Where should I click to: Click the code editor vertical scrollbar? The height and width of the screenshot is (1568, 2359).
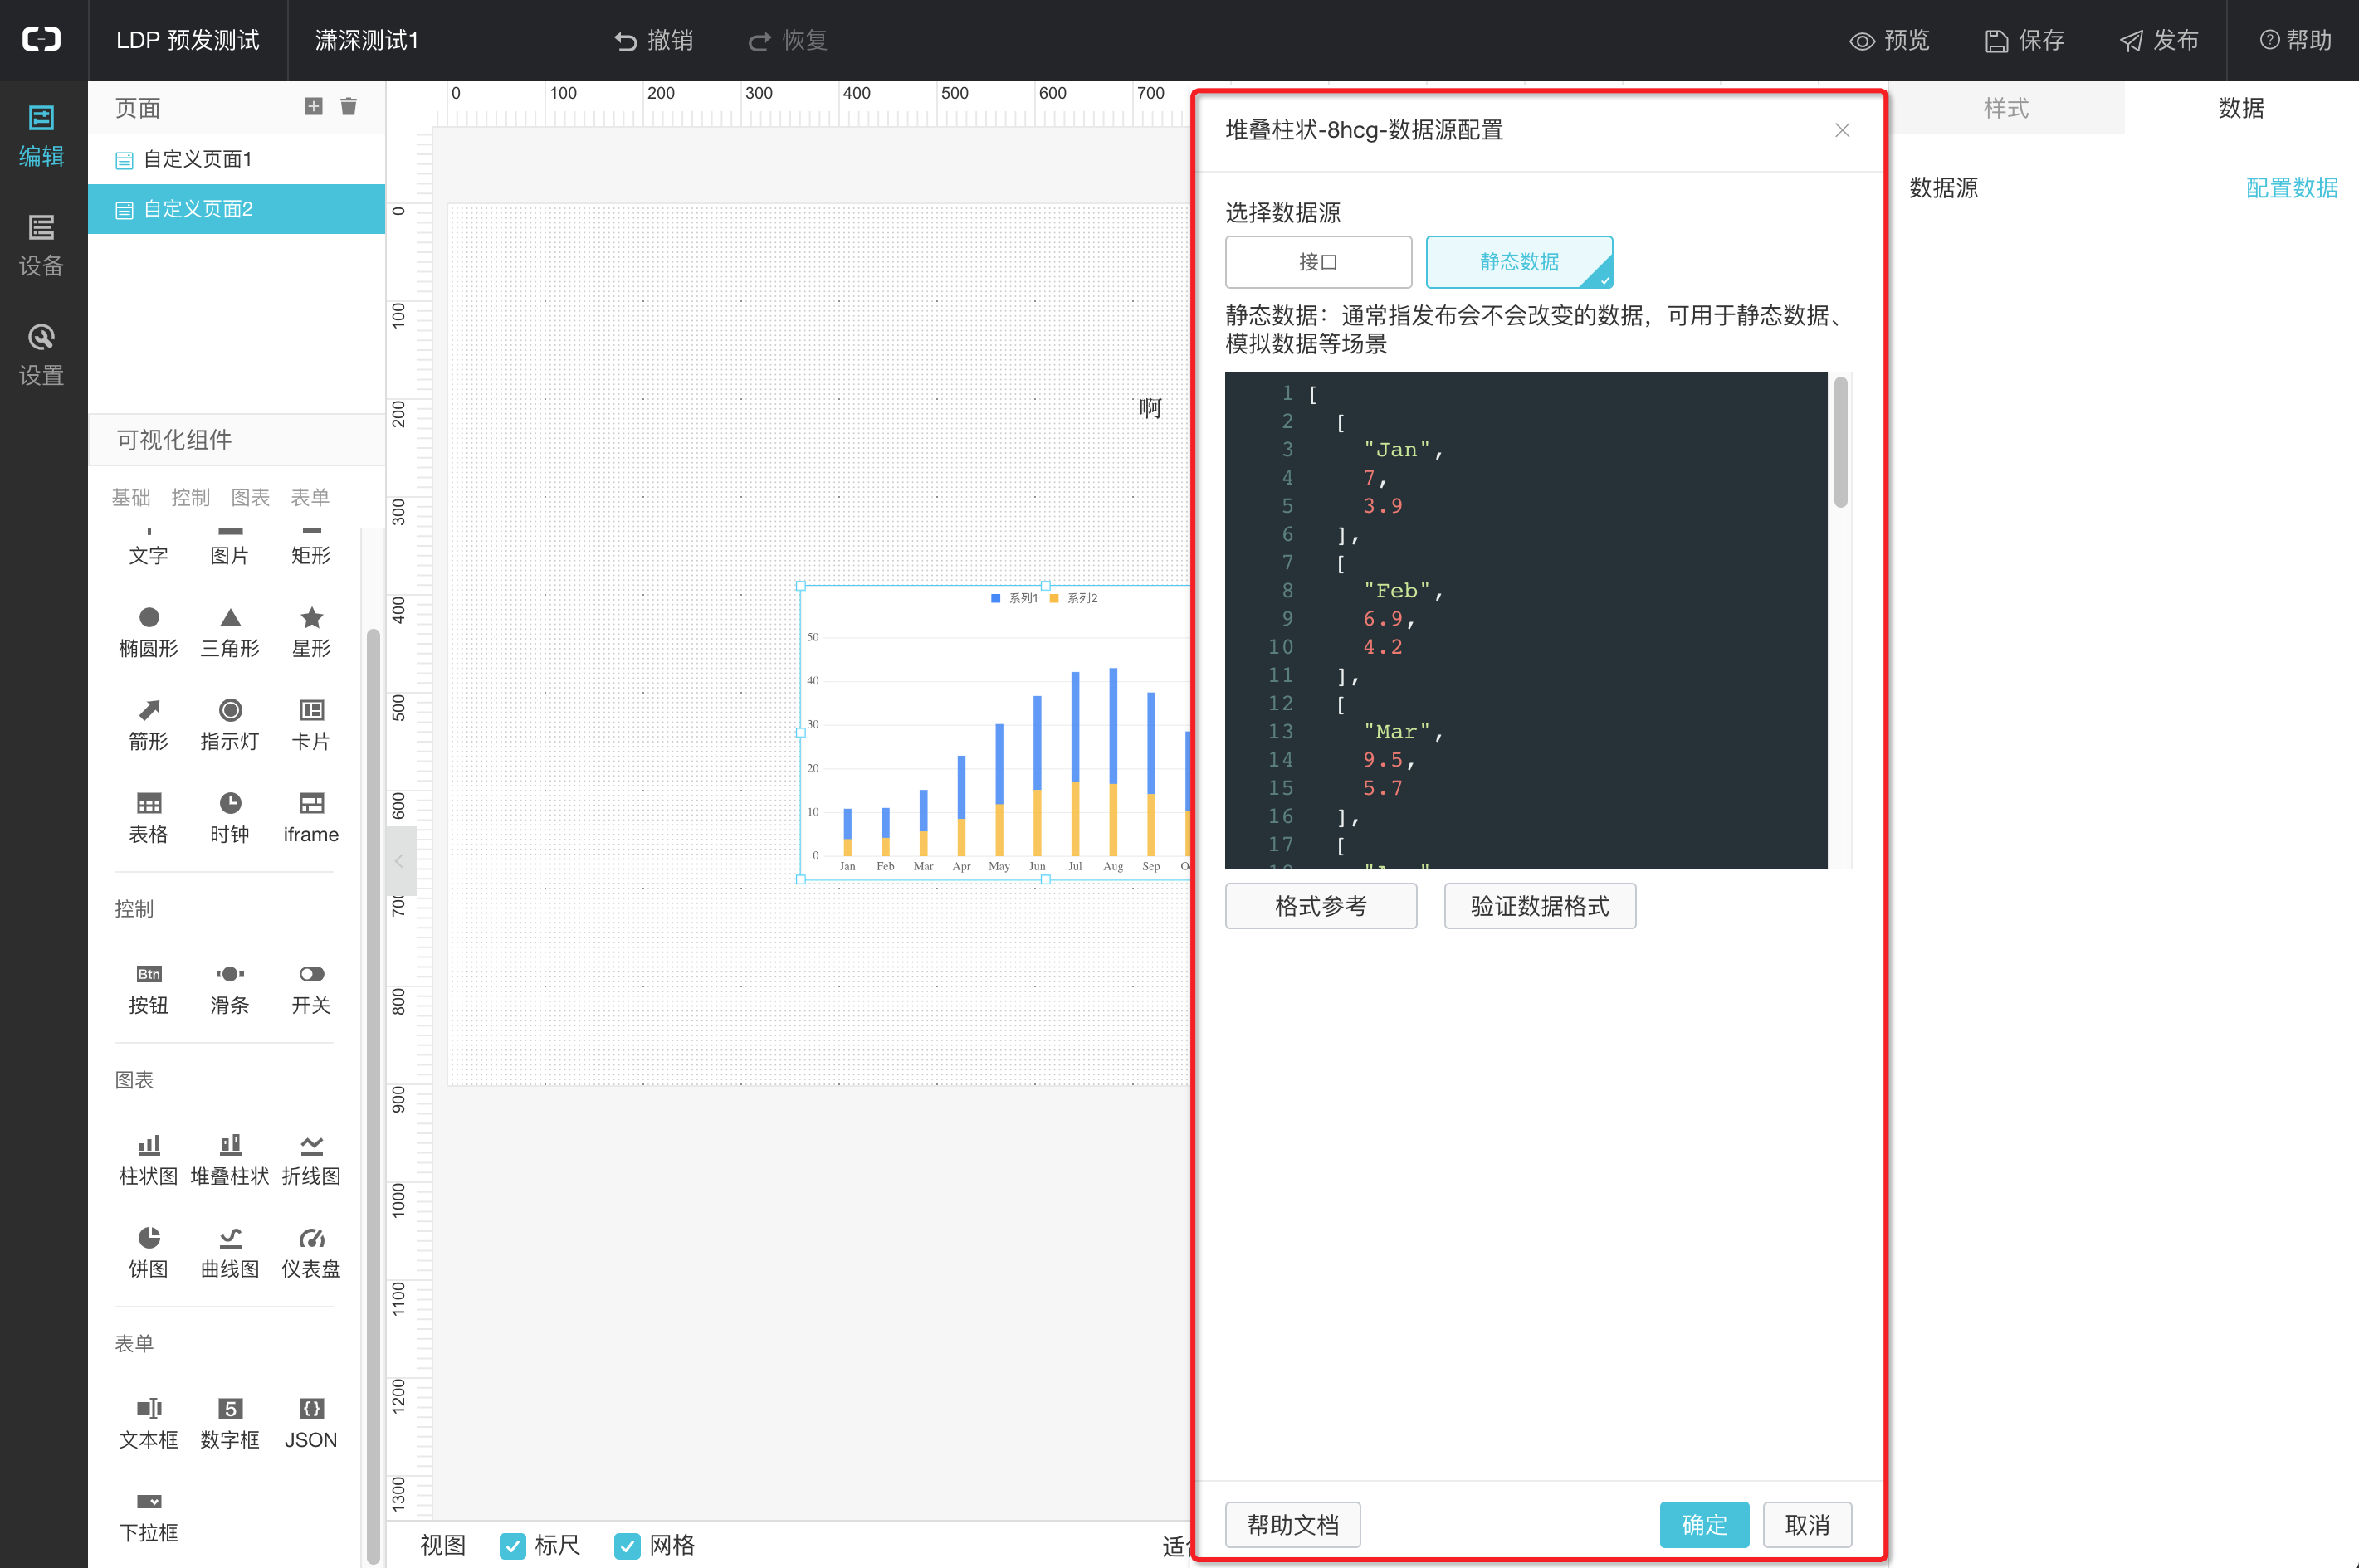[1839, 442]
